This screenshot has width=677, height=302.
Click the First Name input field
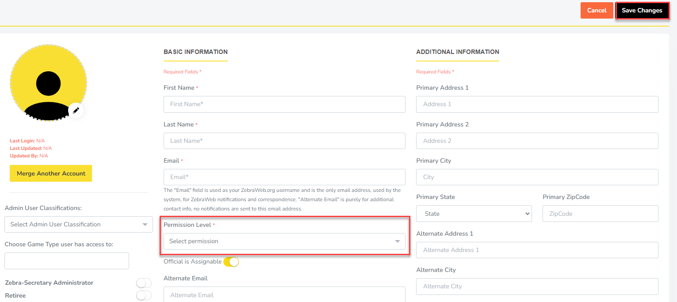coord(284,104)
